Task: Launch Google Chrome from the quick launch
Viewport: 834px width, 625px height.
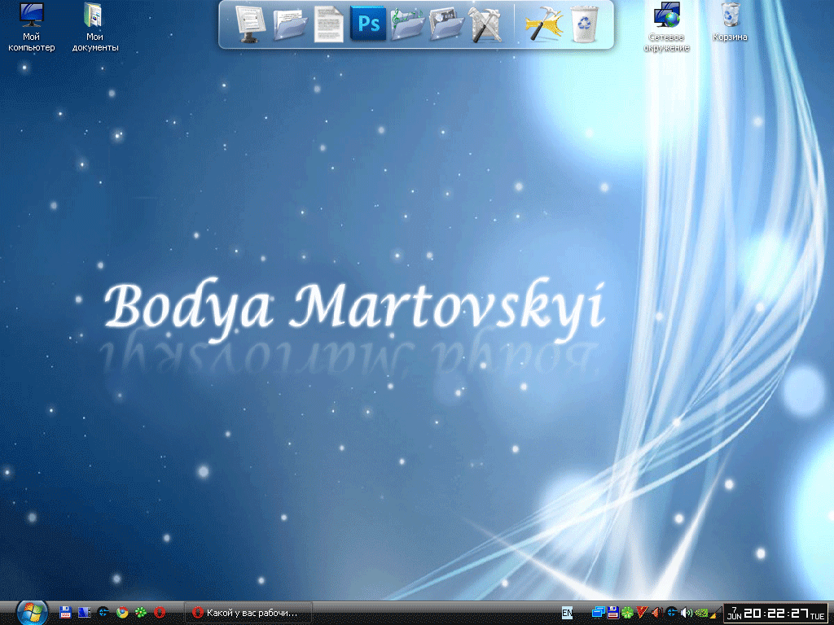Action: [x=122, y=612]
